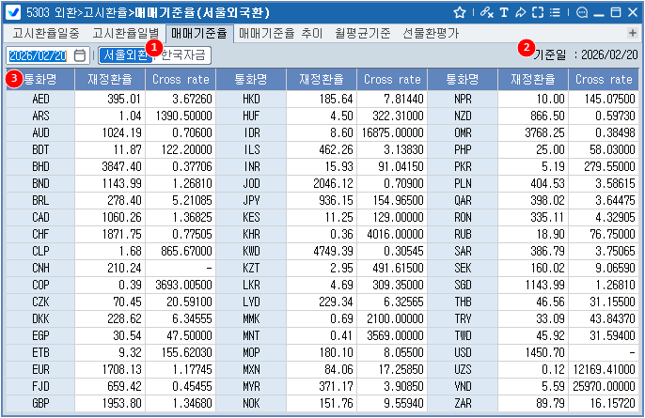Click the share arrow icon in title bar

click(x=520, y=13)
